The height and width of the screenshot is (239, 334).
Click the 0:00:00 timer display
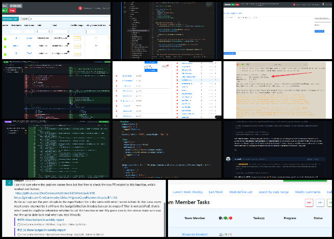16,6
